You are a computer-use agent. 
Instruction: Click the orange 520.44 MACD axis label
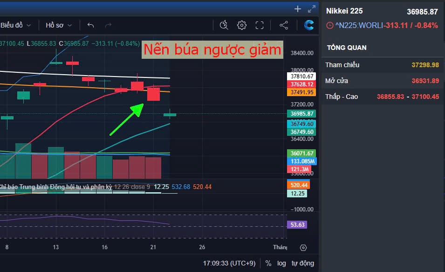(x=298, y=185)
